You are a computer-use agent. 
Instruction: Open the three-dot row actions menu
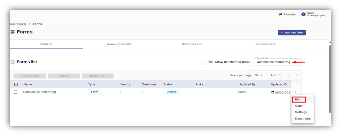(295, 92)
